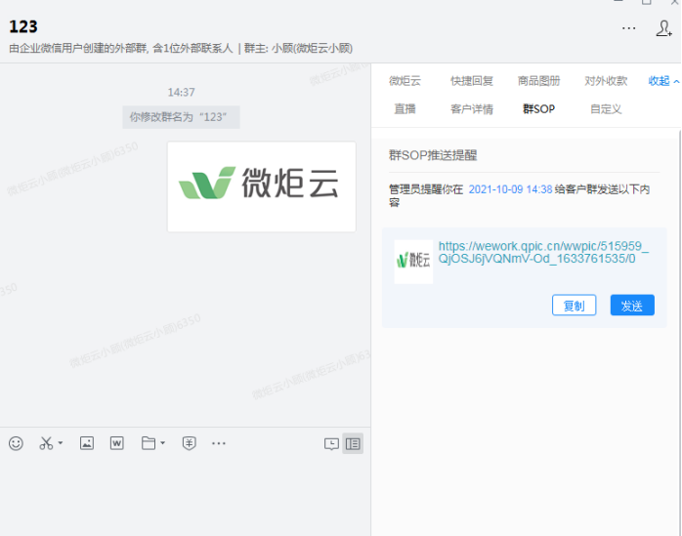This screenshot has width=682, height=536.
Task: Open the 自定义 tab
Action: pyautogui.click(x=606, y=108)
